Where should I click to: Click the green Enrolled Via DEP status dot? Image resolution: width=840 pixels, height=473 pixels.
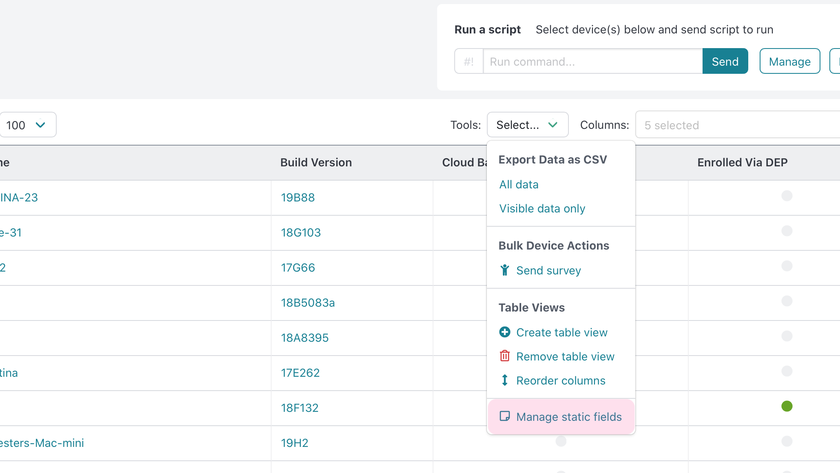point(787,406)
